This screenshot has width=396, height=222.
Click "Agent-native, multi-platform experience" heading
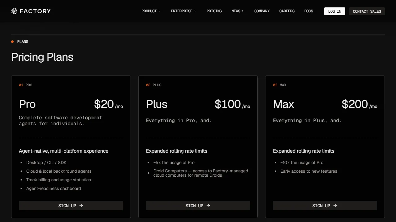point(64,151)
